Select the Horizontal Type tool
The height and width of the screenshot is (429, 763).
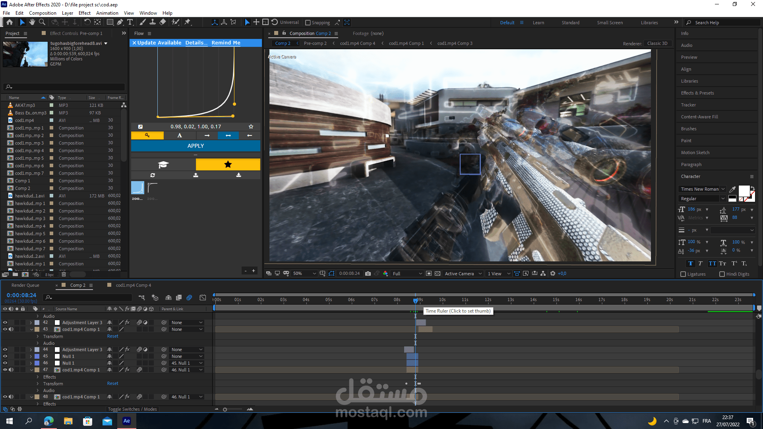coord(130,22)
